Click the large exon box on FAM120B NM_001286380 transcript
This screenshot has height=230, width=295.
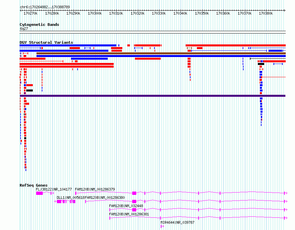point(134,201)
